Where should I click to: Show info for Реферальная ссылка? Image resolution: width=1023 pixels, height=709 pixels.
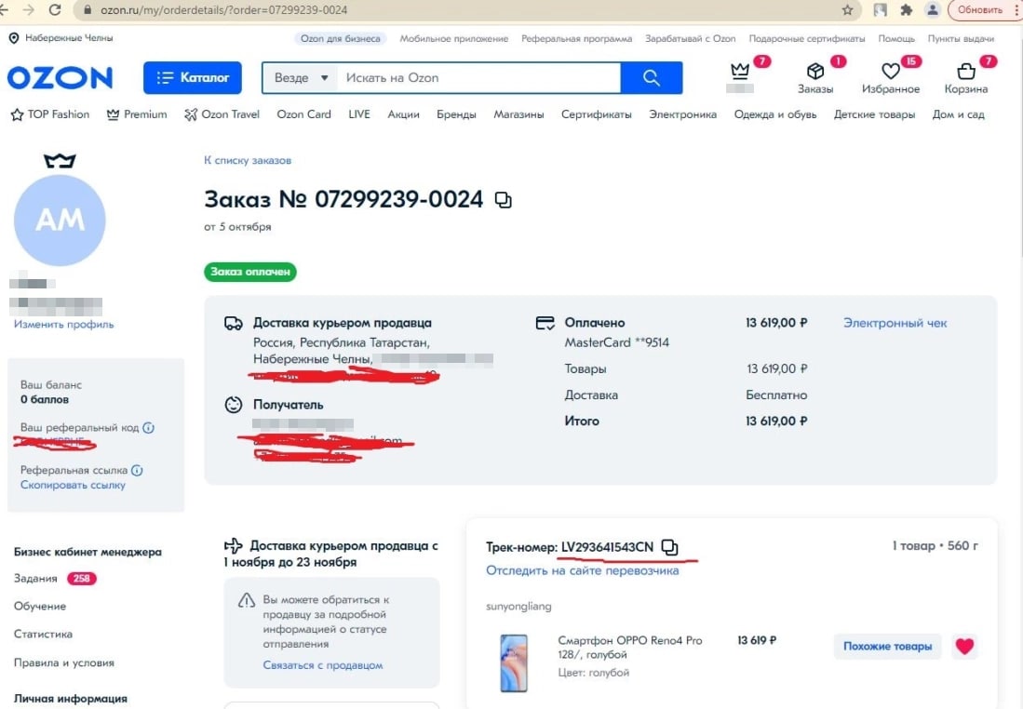[x=137, y=470]
